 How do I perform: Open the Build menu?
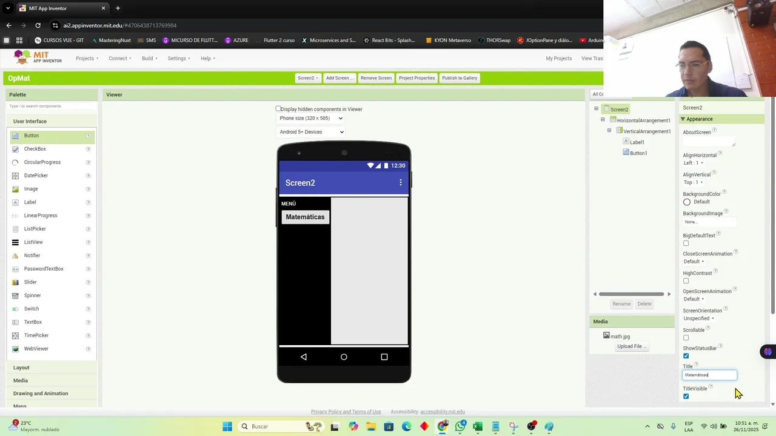click(149, 59)
